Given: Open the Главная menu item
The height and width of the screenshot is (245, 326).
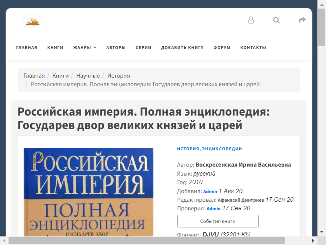Looking at the screenshot, I should [x=26, y=47].
